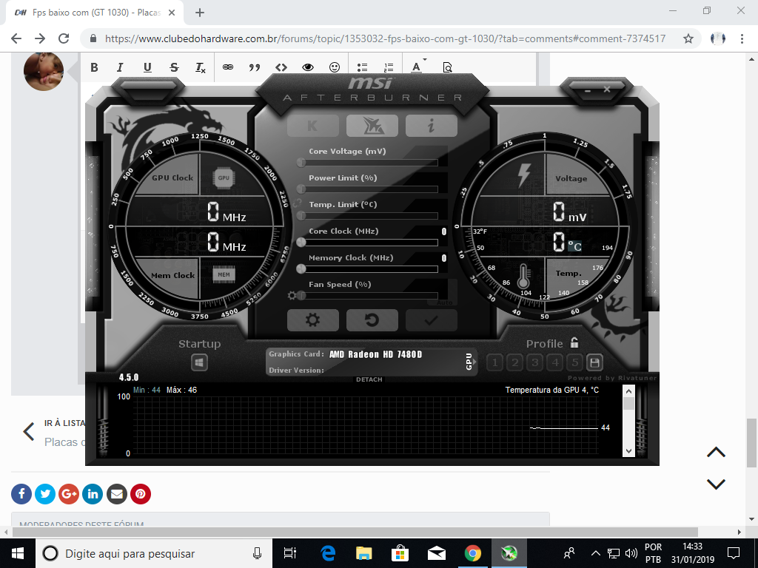Viewport: 758px width, 568px height.
Task: Reset Afterburner settings to defaults
Action: 372,319
